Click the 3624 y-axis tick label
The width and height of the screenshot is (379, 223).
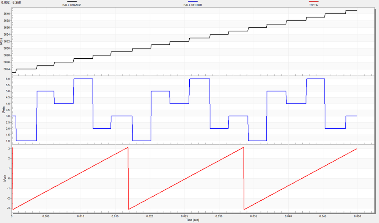click(x=7, y=69)
